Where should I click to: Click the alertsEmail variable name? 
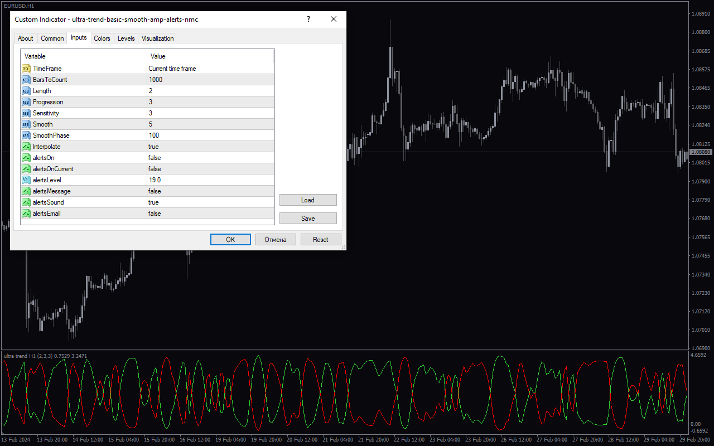click(47, 214)
